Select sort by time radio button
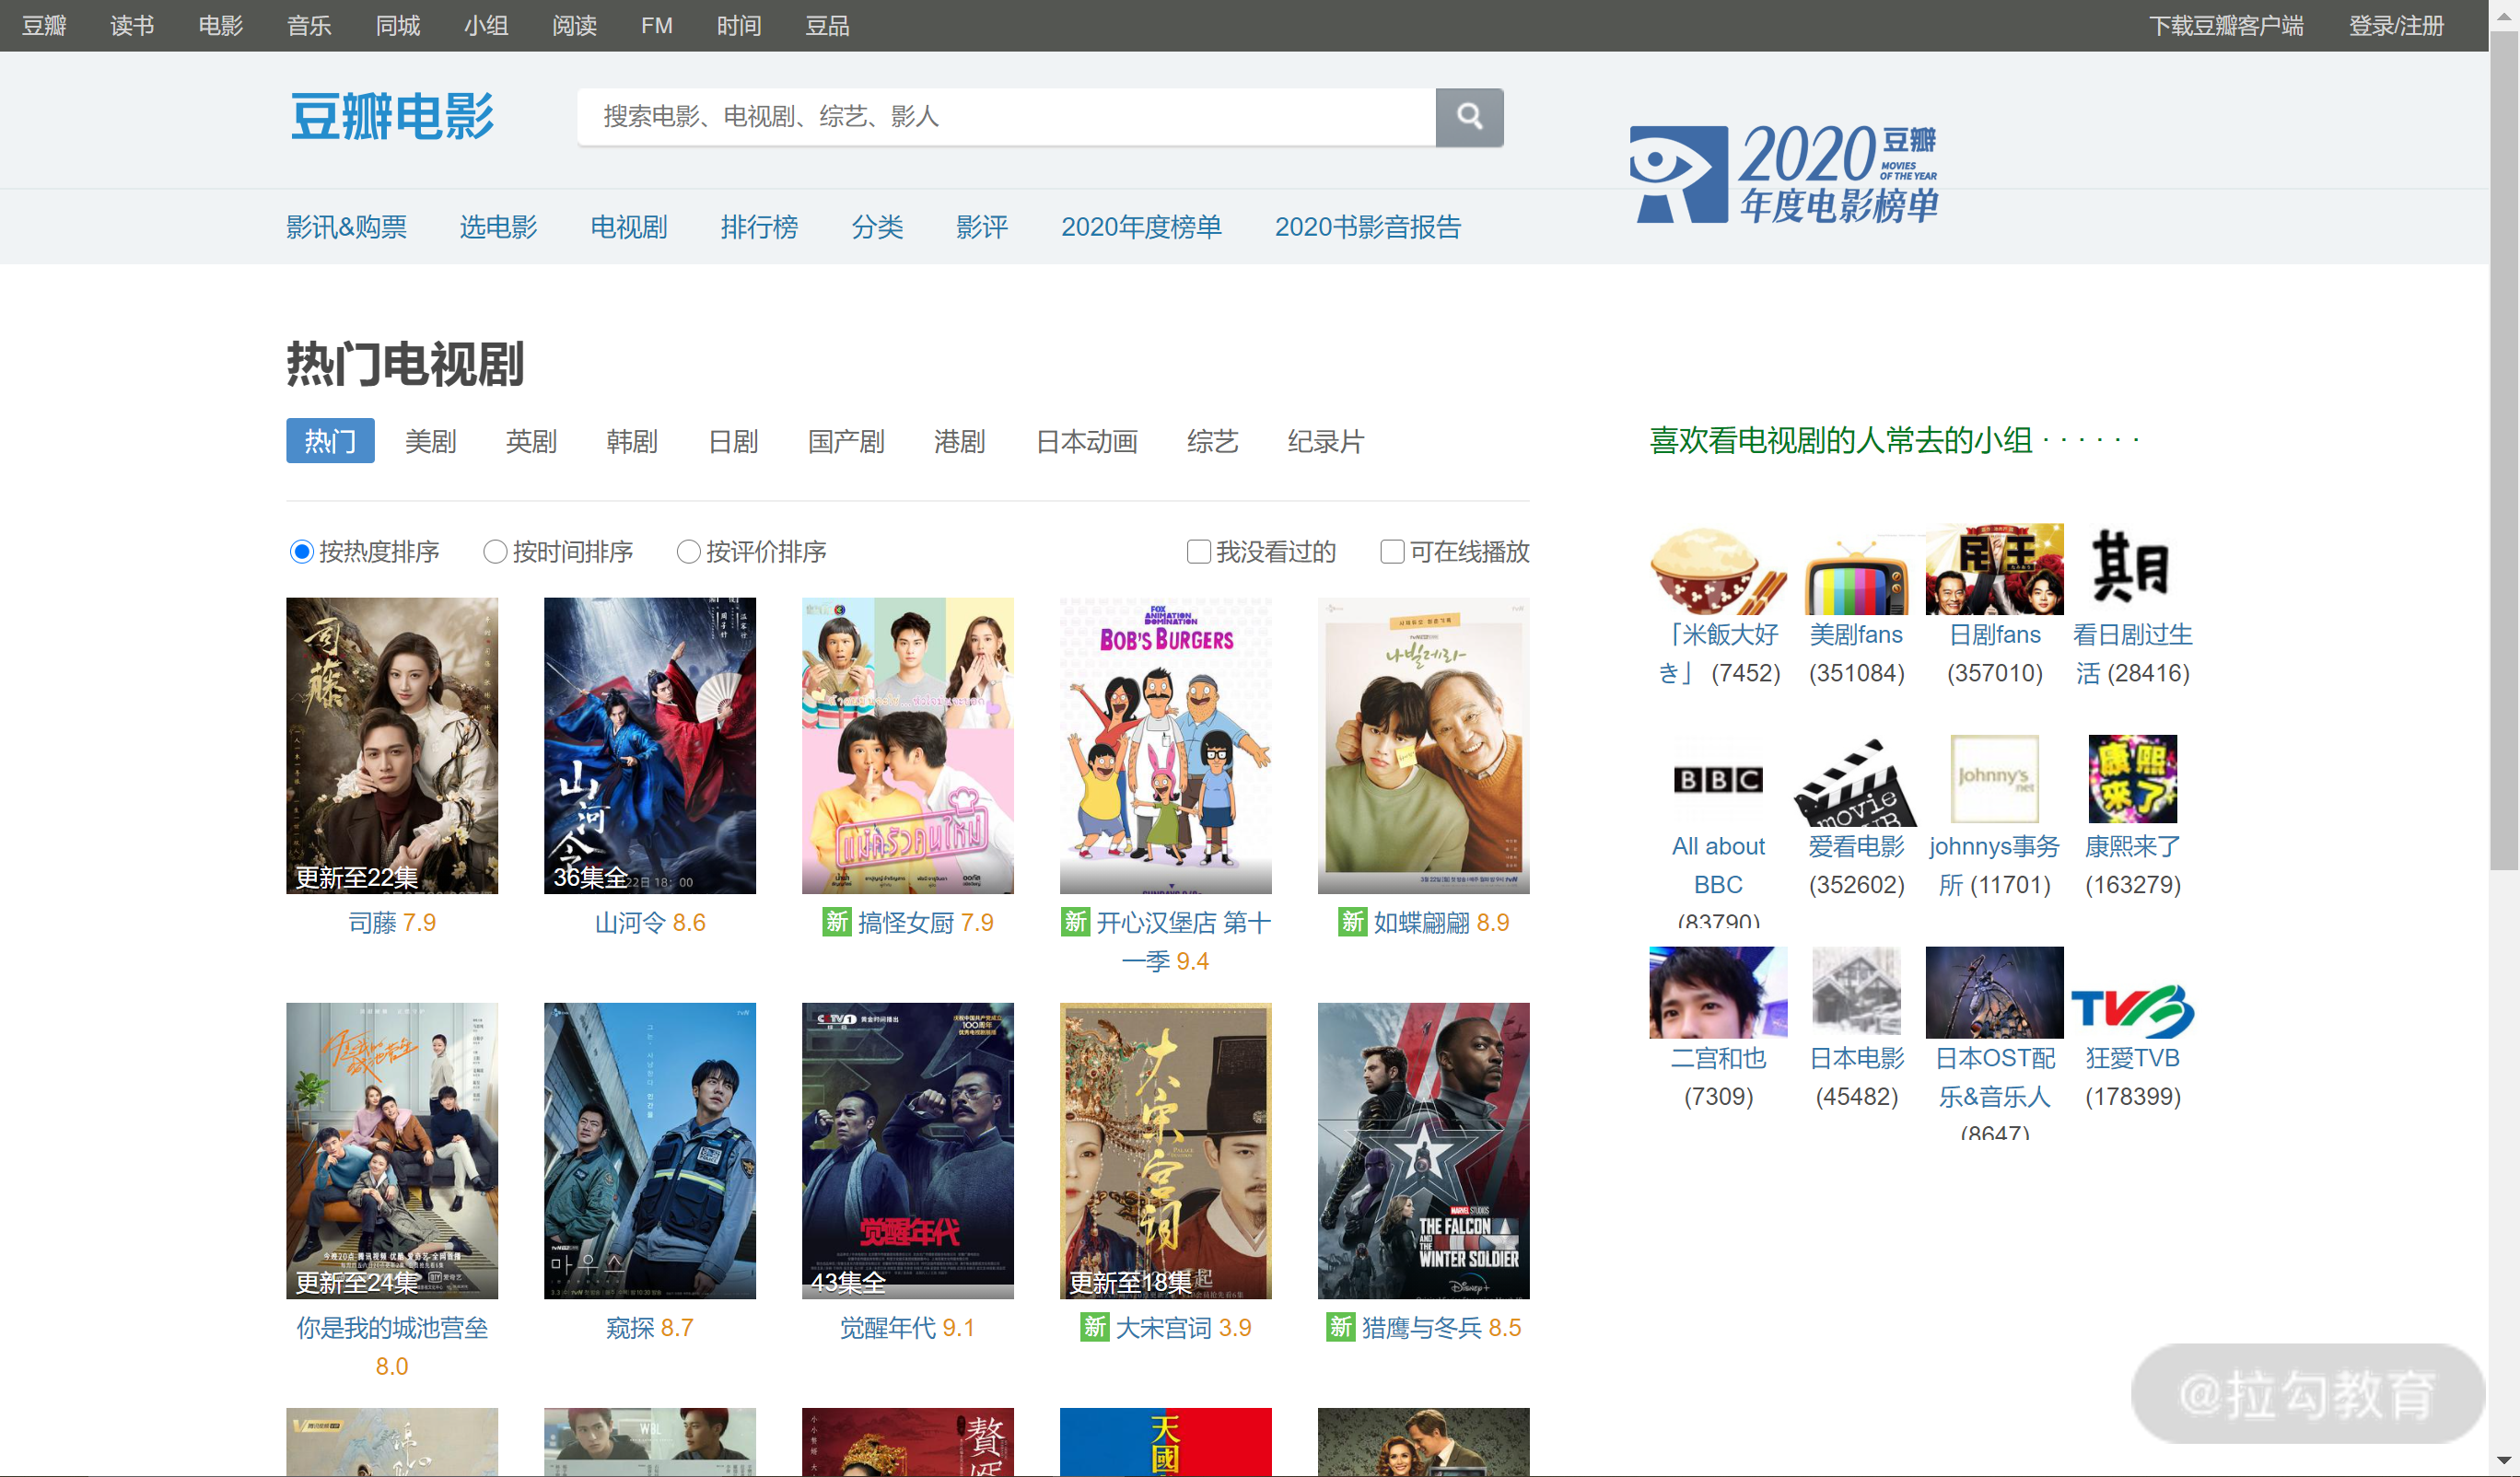 coord(495,552)
